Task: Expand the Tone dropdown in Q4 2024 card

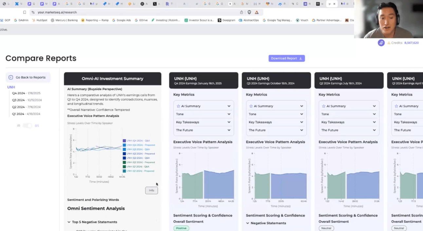Action: click(x=203, y=114)
